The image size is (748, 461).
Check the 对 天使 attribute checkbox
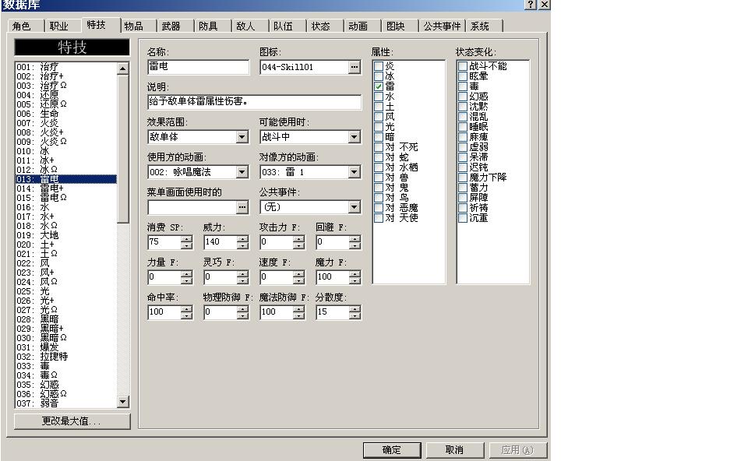click(x=379, y=218)
